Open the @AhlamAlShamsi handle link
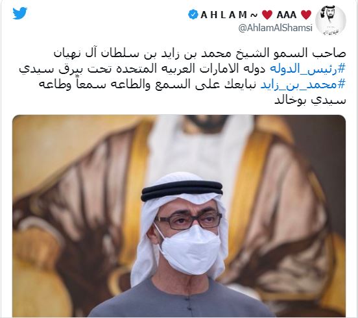This screenshot has height=318, width=358. click(276, 28)
